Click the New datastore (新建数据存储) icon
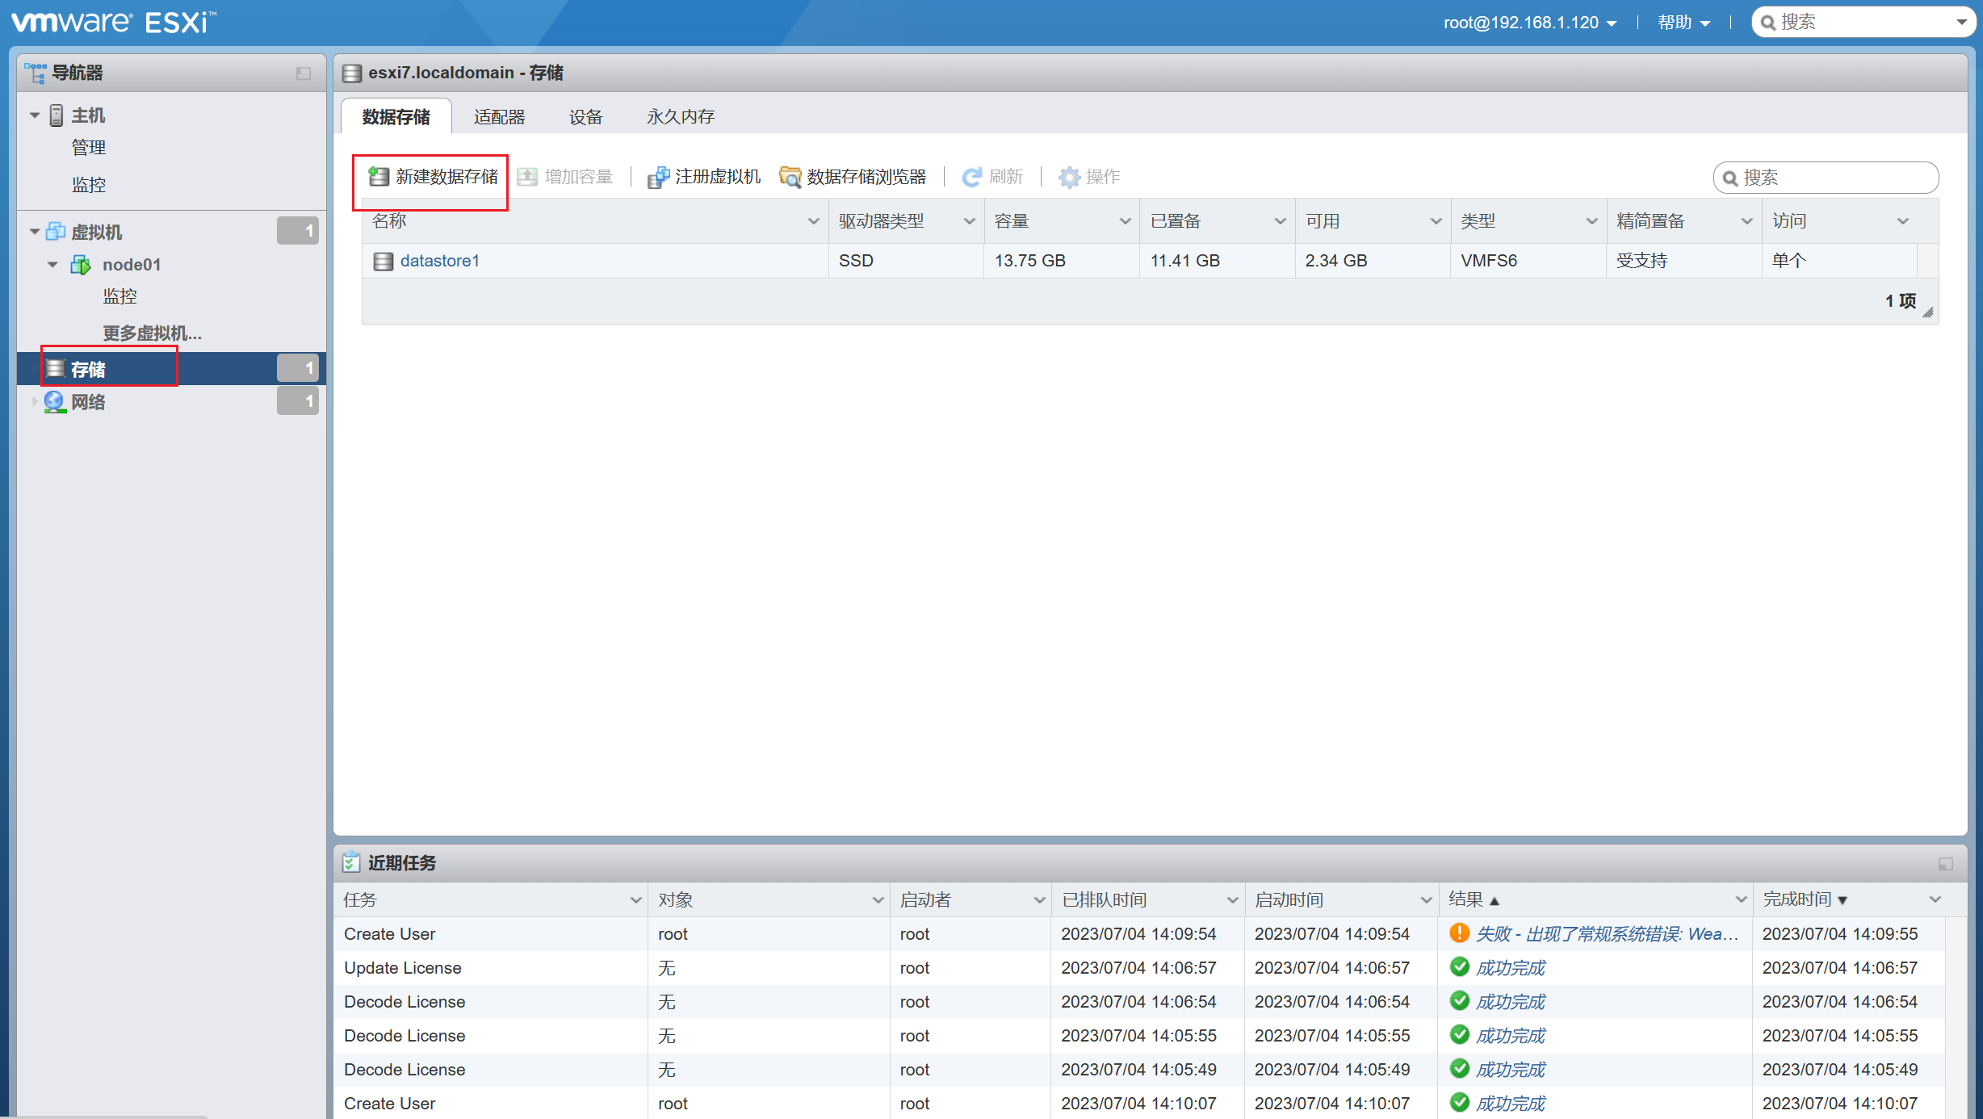 [x=379, y=177]
